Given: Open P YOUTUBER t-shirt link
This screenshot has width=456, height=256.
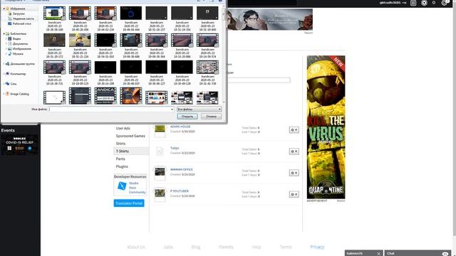Looking at the screenshot, I should coord(180,191).
